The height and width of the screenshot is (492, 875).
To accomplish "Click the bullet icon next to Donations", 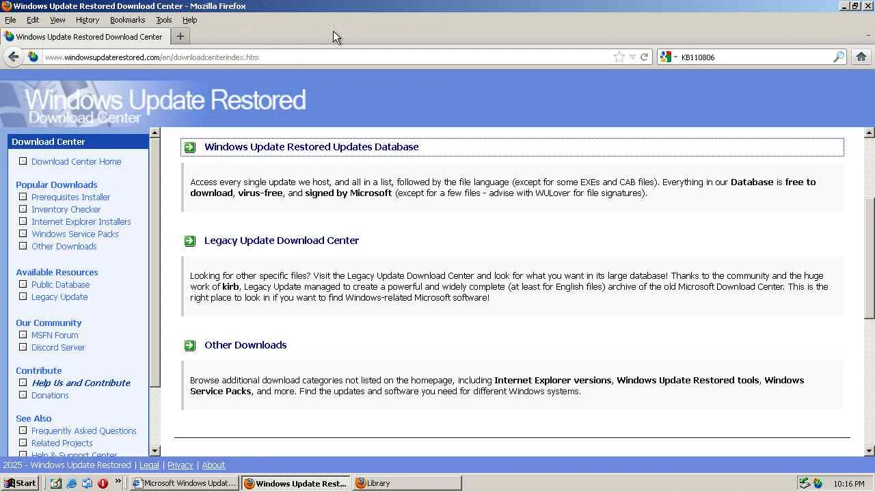I will [23, 396].
